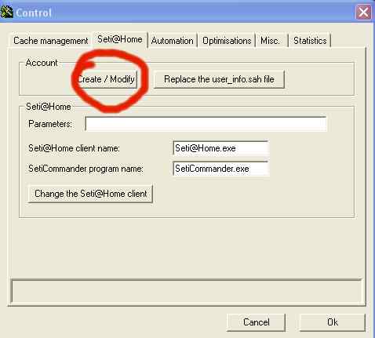Open the Misc. tab

(271, 41)
